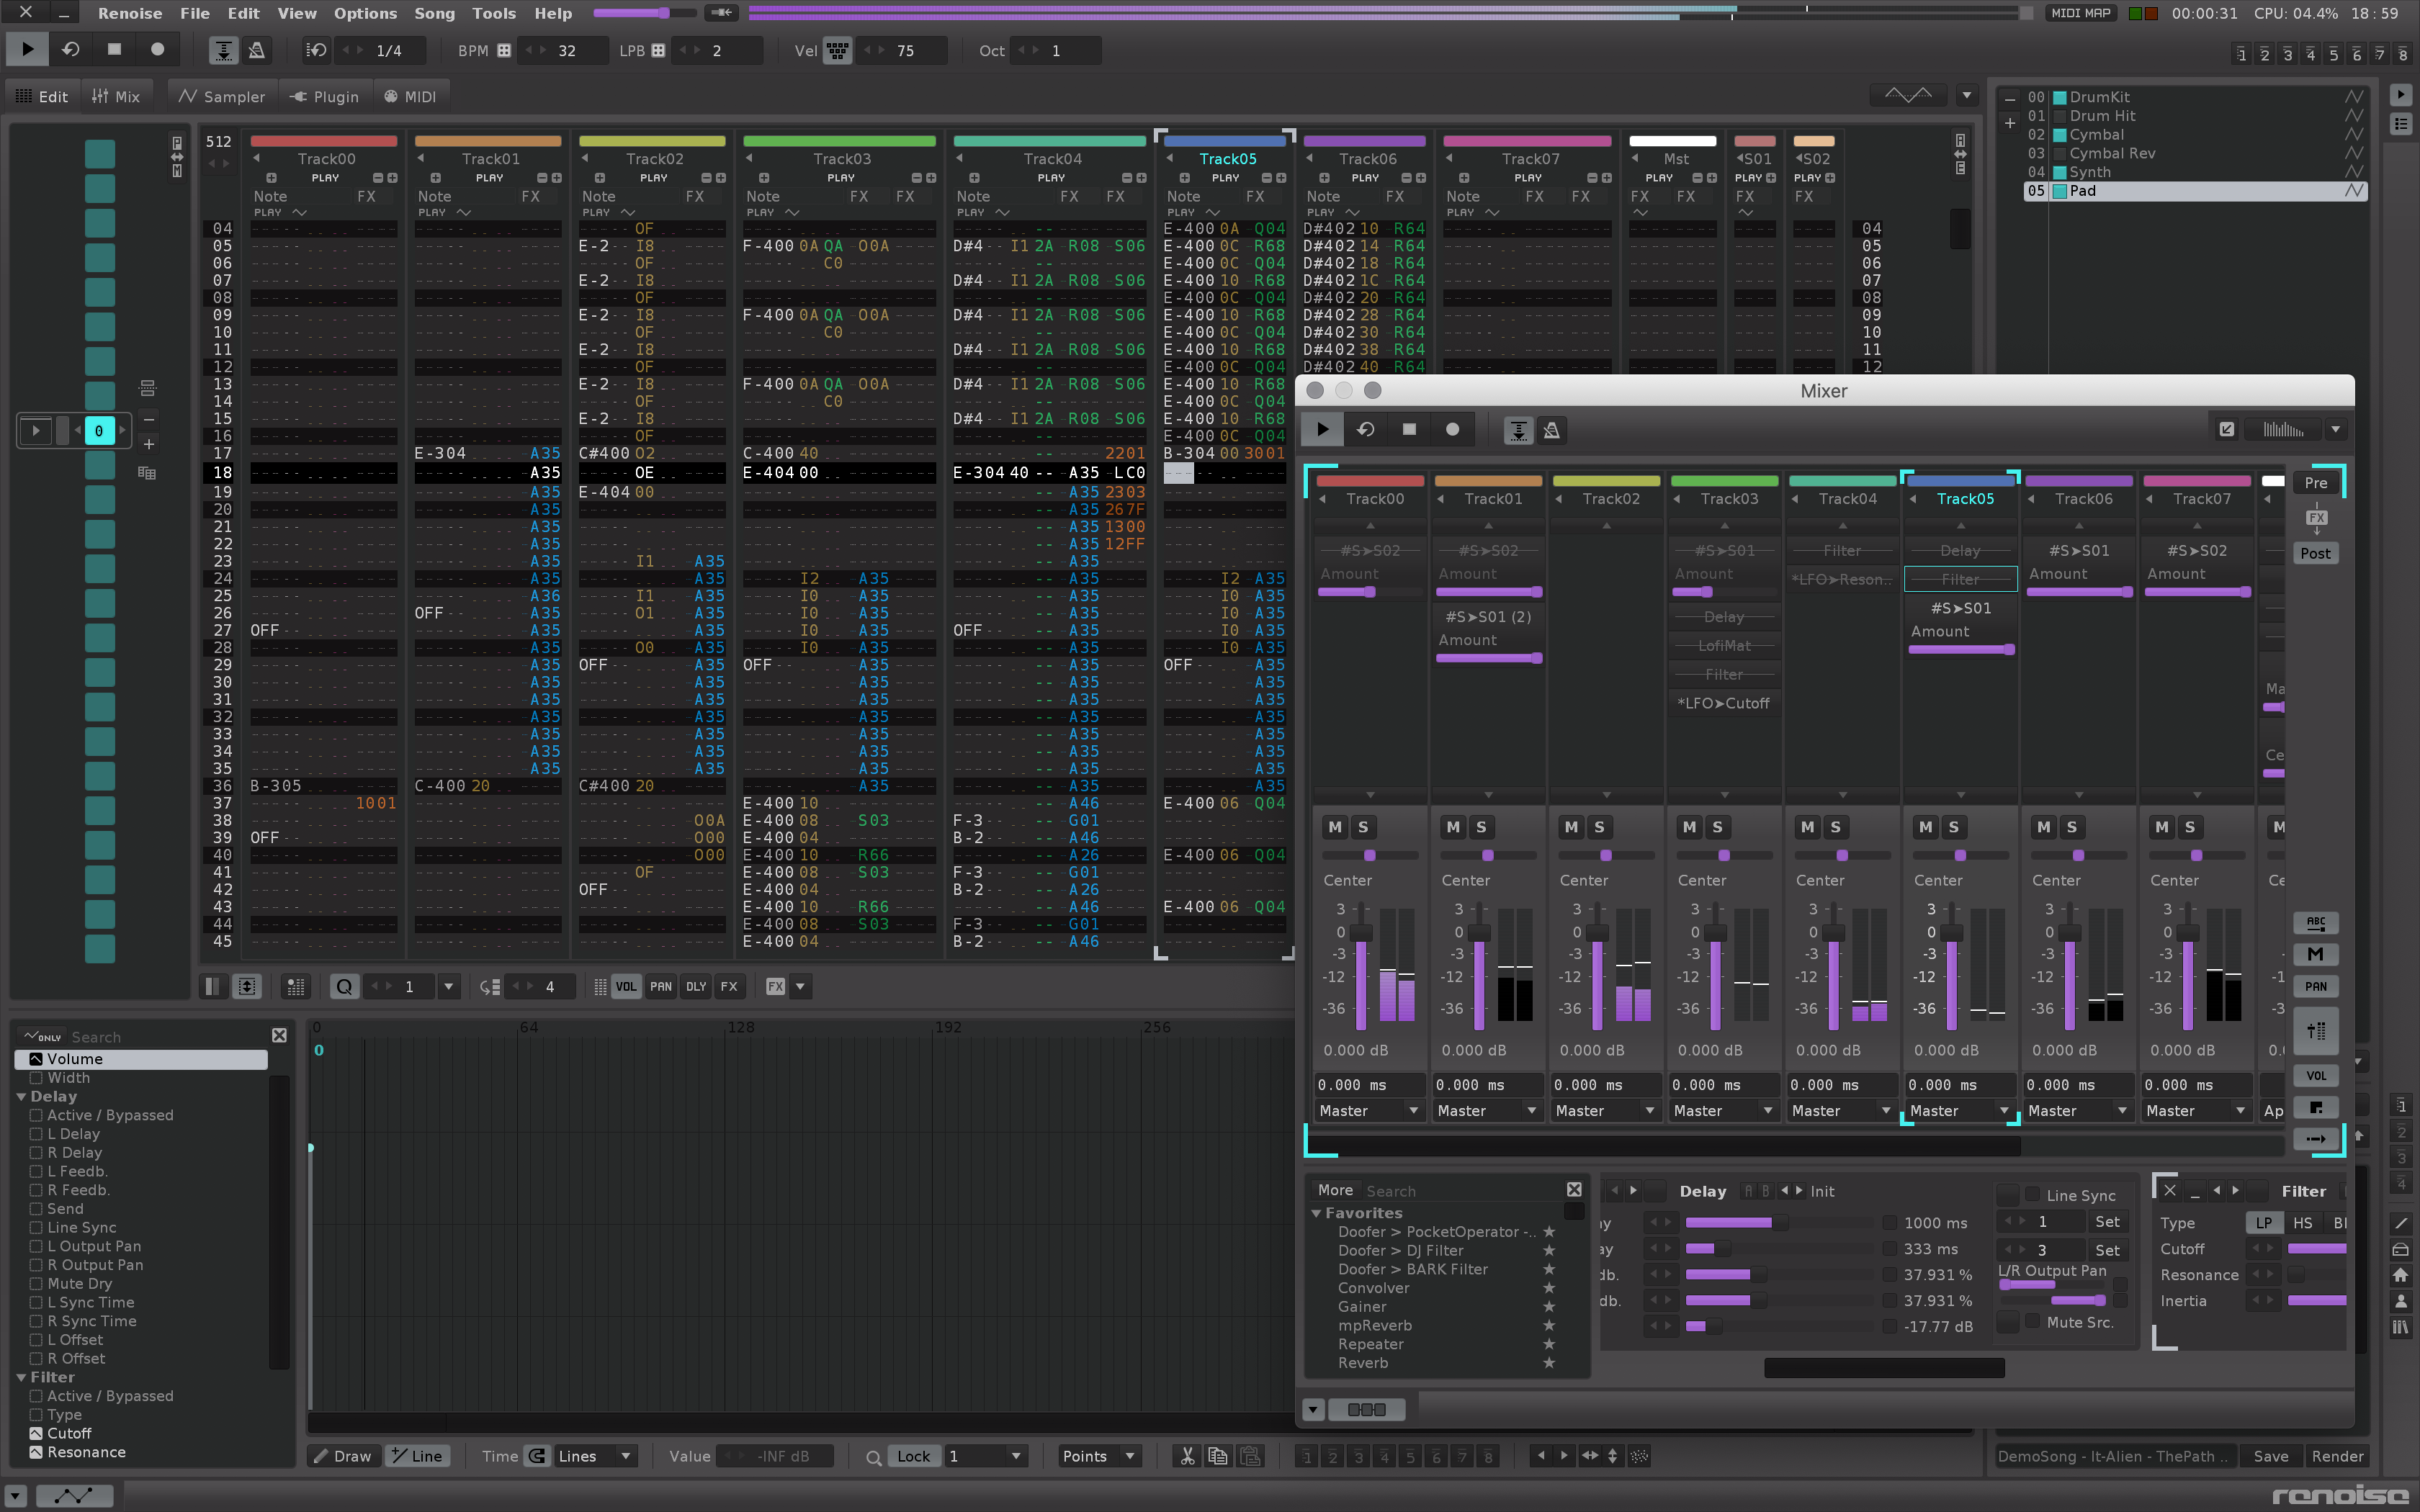Toggle VOL button in Mixer sidebar

tap(2316, 1075)
